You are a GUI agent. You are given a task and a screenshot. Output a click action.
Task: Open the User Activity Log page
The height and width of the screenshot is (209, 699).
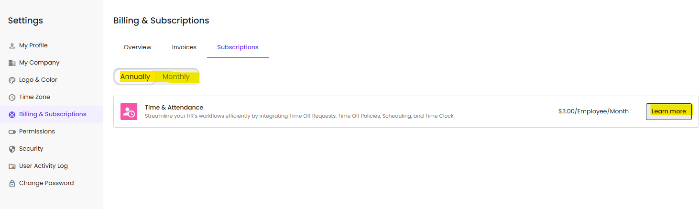point(44,166)
